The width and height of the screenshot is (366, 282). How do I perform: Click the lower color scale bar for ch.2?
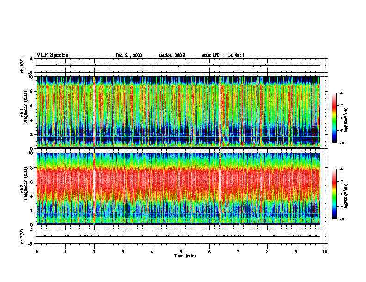coord(334,194)
